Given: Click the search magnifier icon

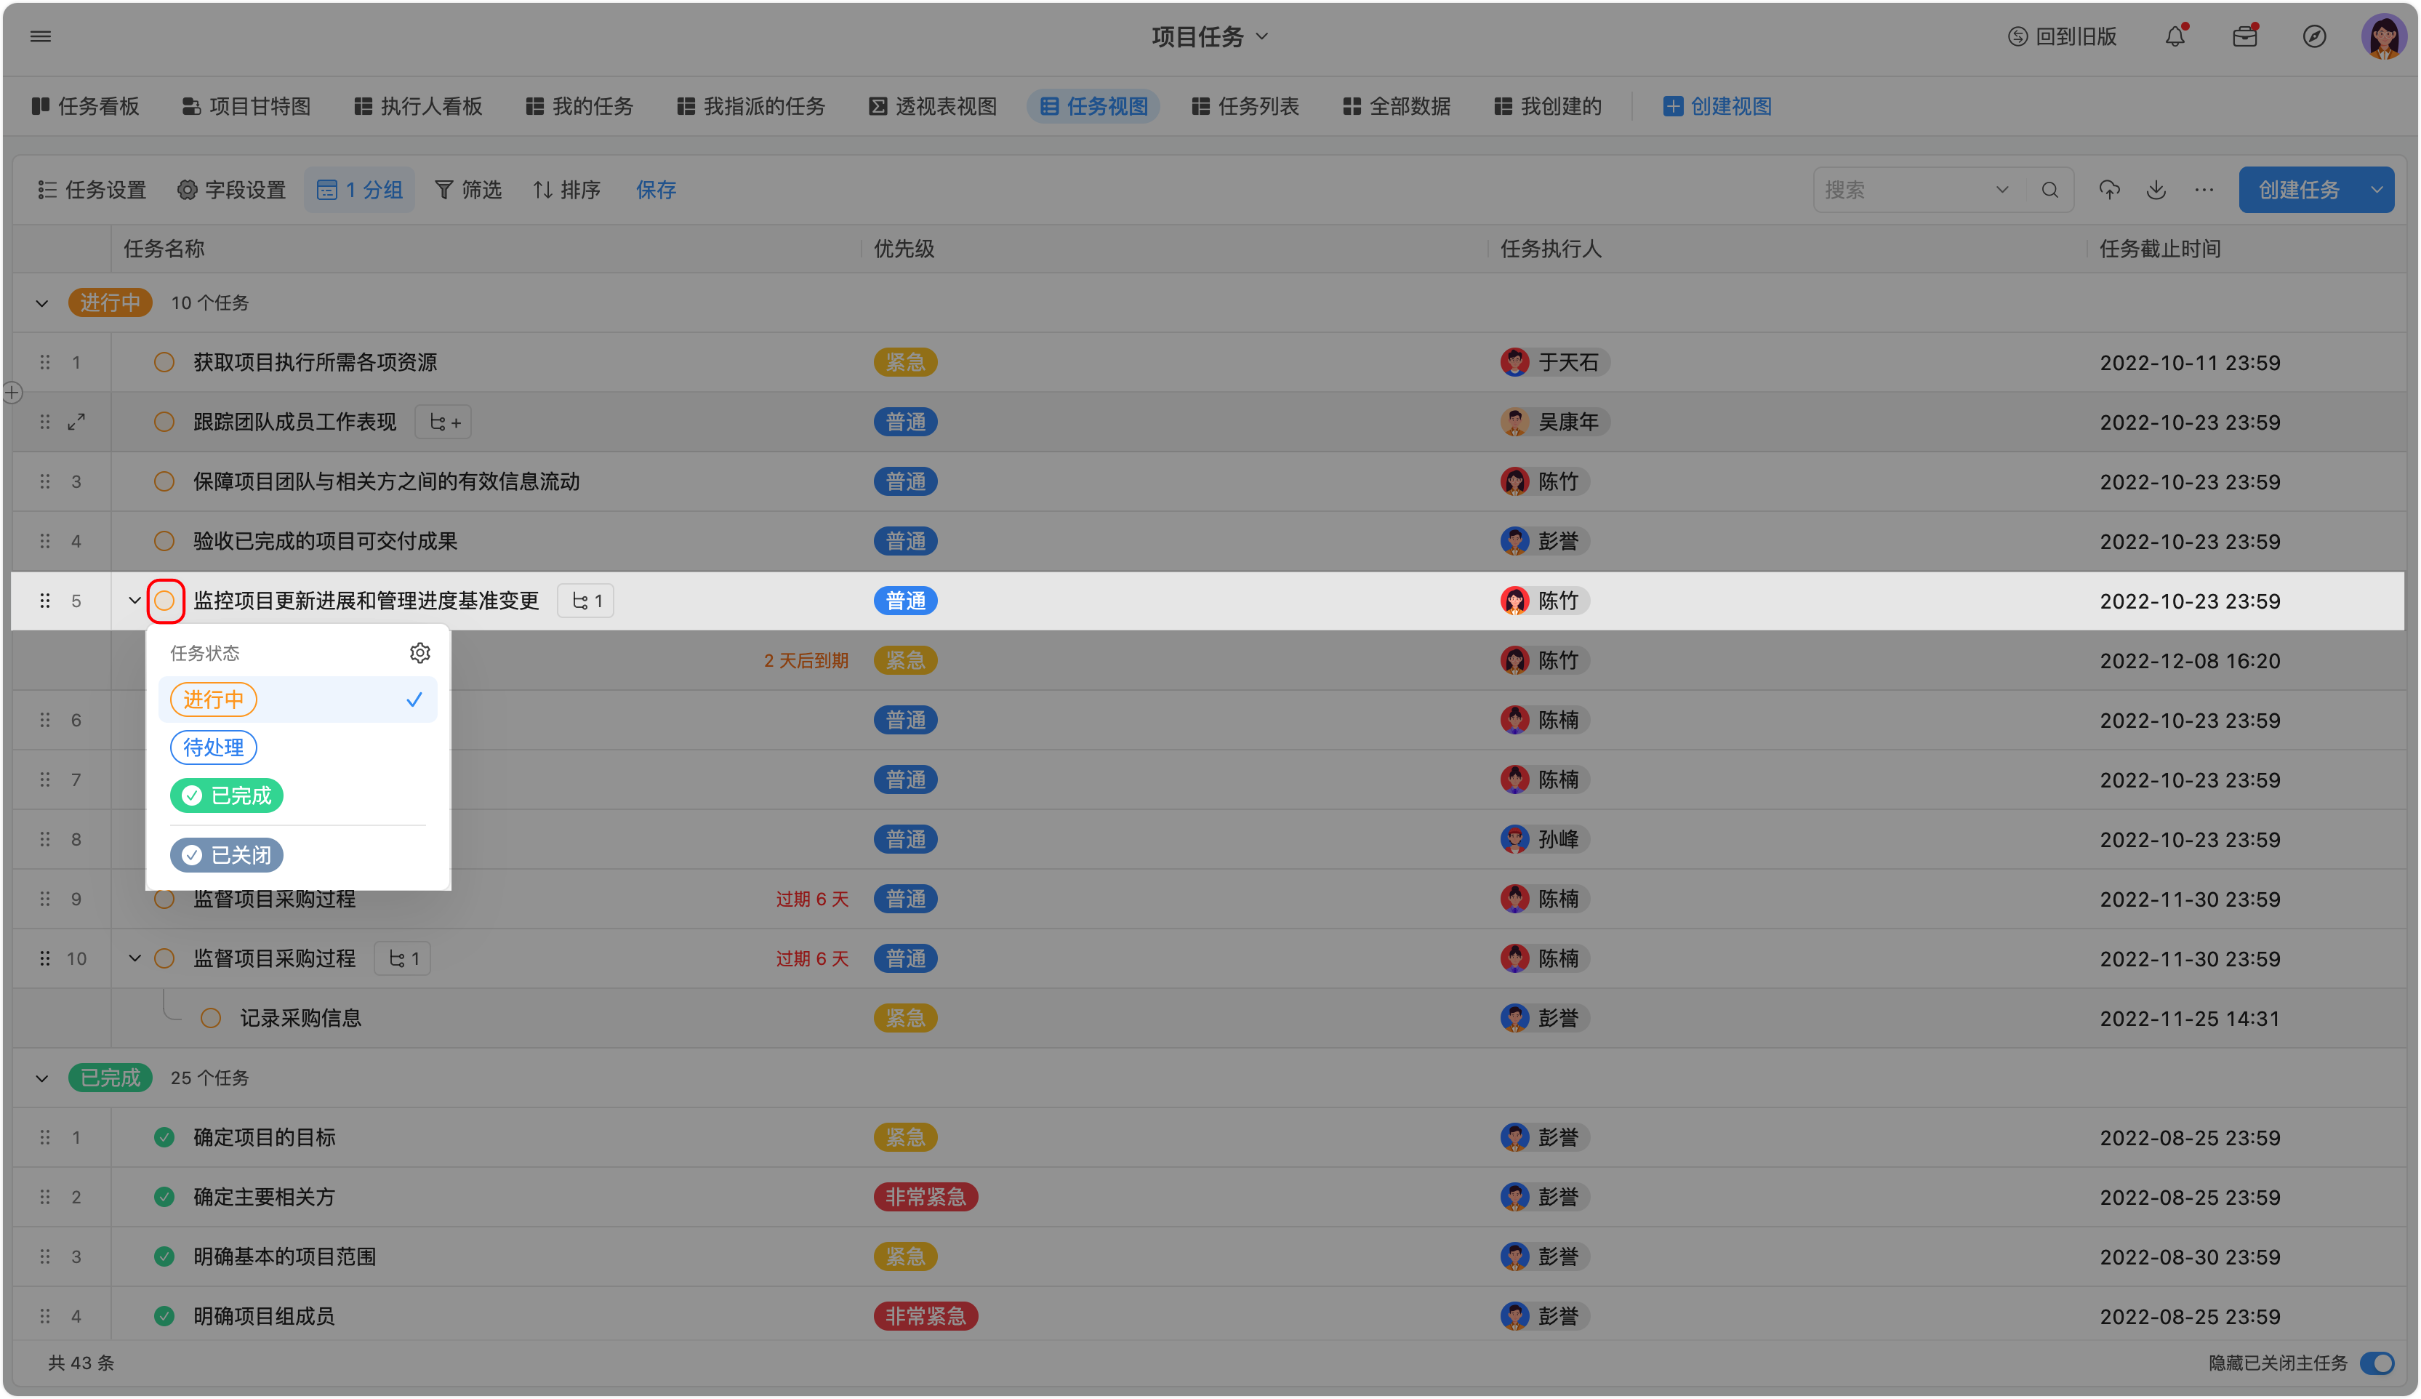Looking at the screenshot, I should (x=2049, y=191).
